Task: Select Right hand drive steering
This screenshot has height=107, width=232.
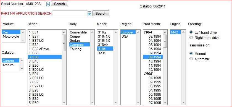Action: 191,38
